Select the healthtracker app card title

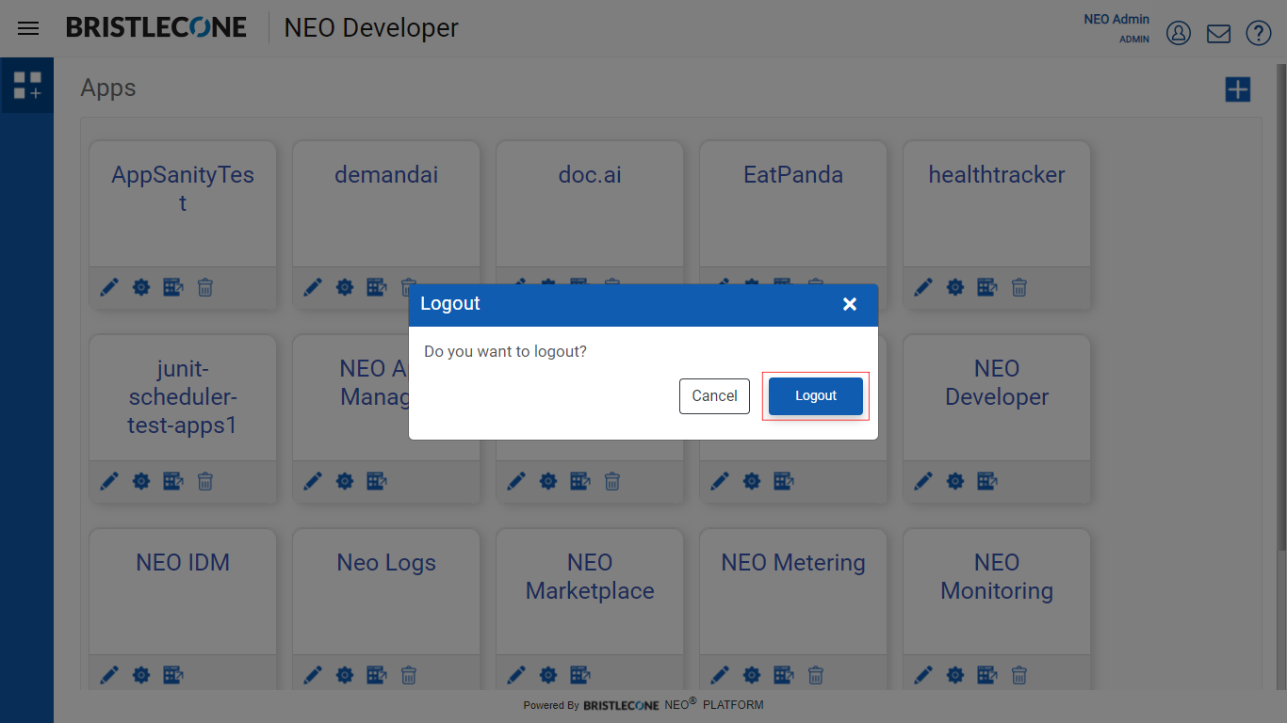pos(997,174)
